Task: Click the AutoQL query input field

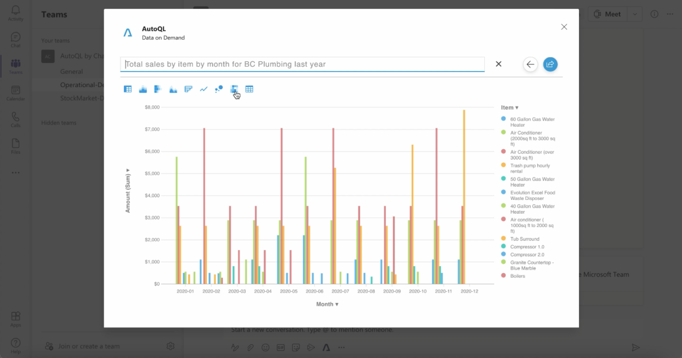Action: click(x=303, y=64)
